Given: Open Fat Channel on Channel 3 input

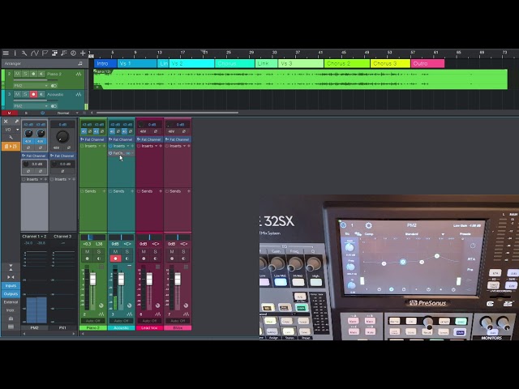Looking at the screenshot, I should click(x=62, y=156).
